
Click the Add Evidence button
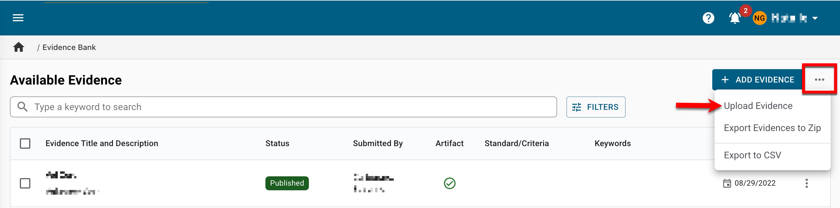757,80
